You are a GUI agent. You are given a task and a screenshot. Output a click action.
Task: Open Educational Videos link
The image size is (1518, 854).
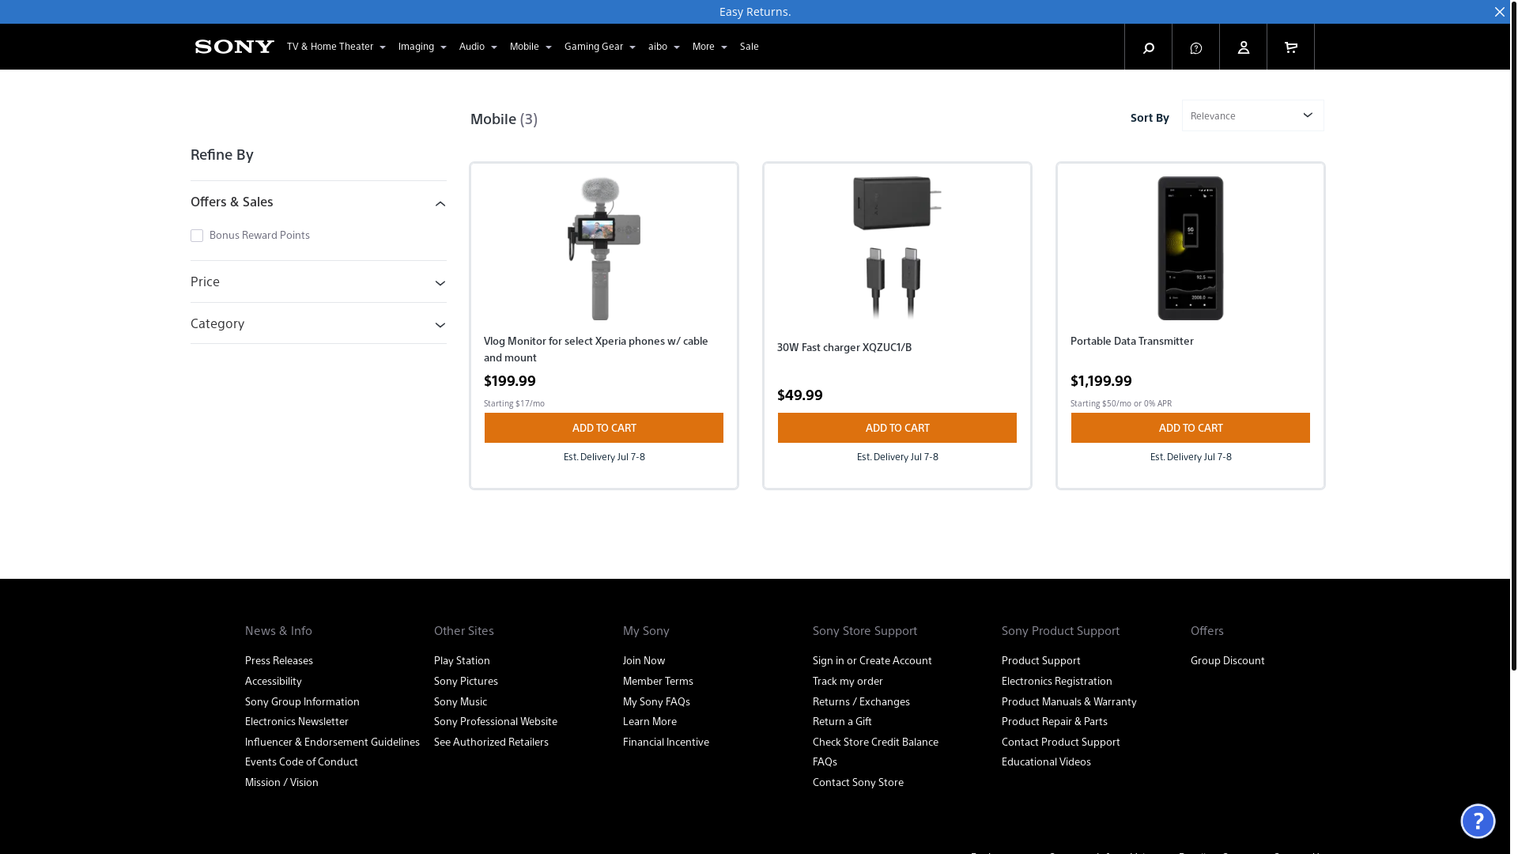(x=1046, y=762)
